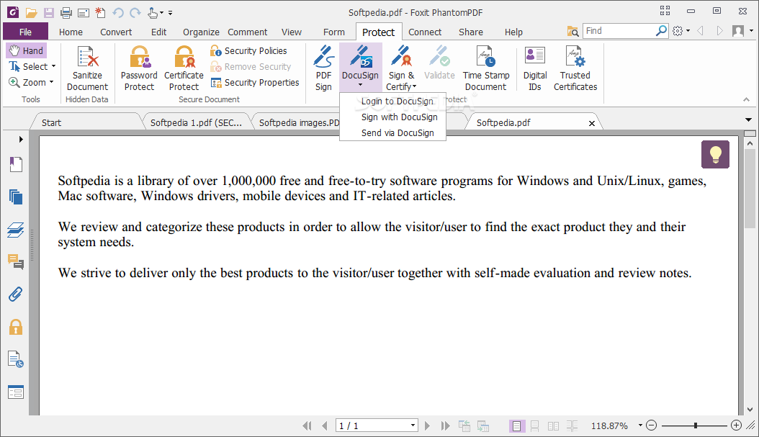Expand the Select tool dropdown
Viewport: 759px width, 437px height.
pos(54,66)
